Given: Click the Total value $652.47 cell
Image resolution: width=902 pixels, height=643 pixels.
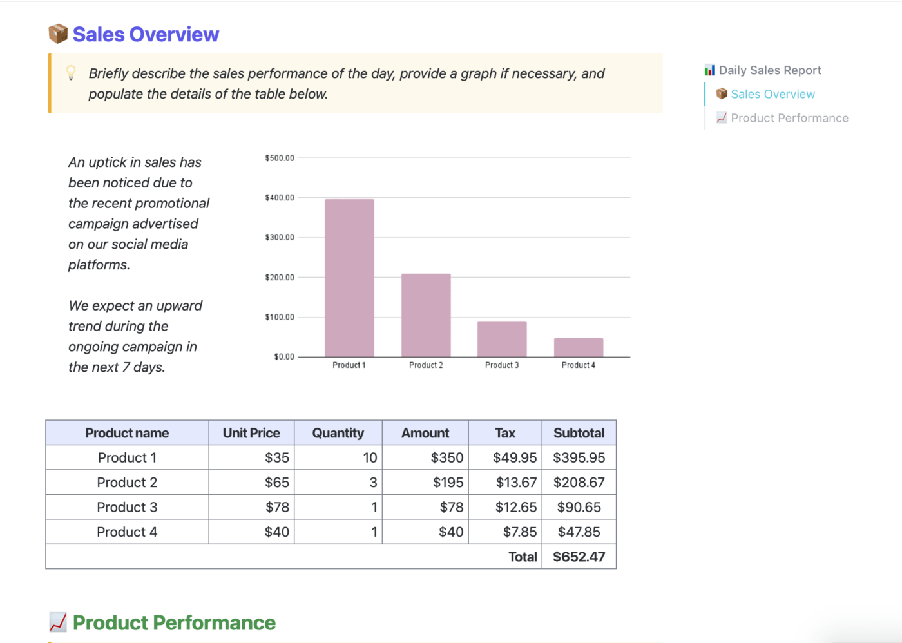Looking at the screenshot, I should click(579, 557).
